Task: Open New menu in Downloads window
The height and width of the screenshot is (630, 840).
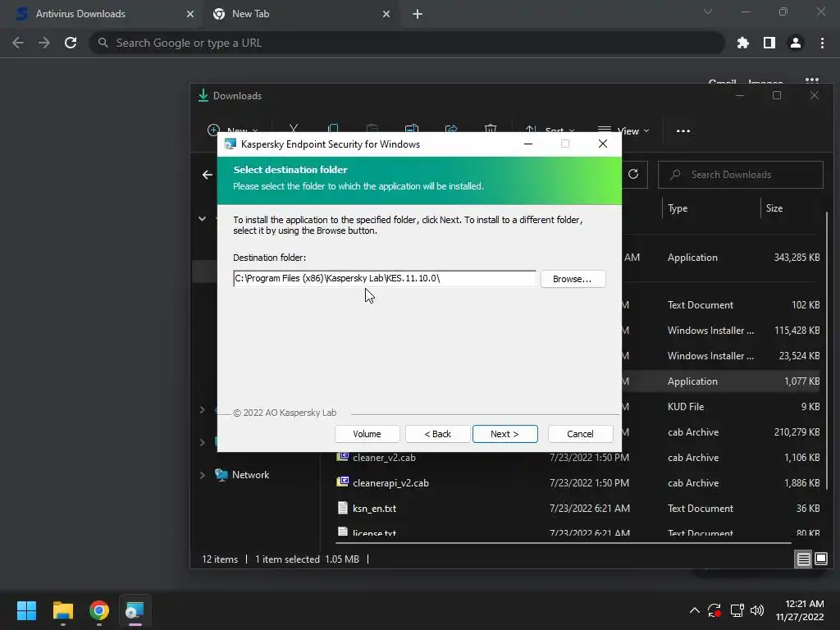Action: 233,130
